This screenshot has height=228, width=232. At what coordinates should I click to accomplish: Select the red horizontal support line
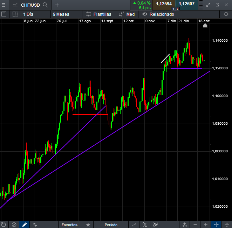[90, 115]
